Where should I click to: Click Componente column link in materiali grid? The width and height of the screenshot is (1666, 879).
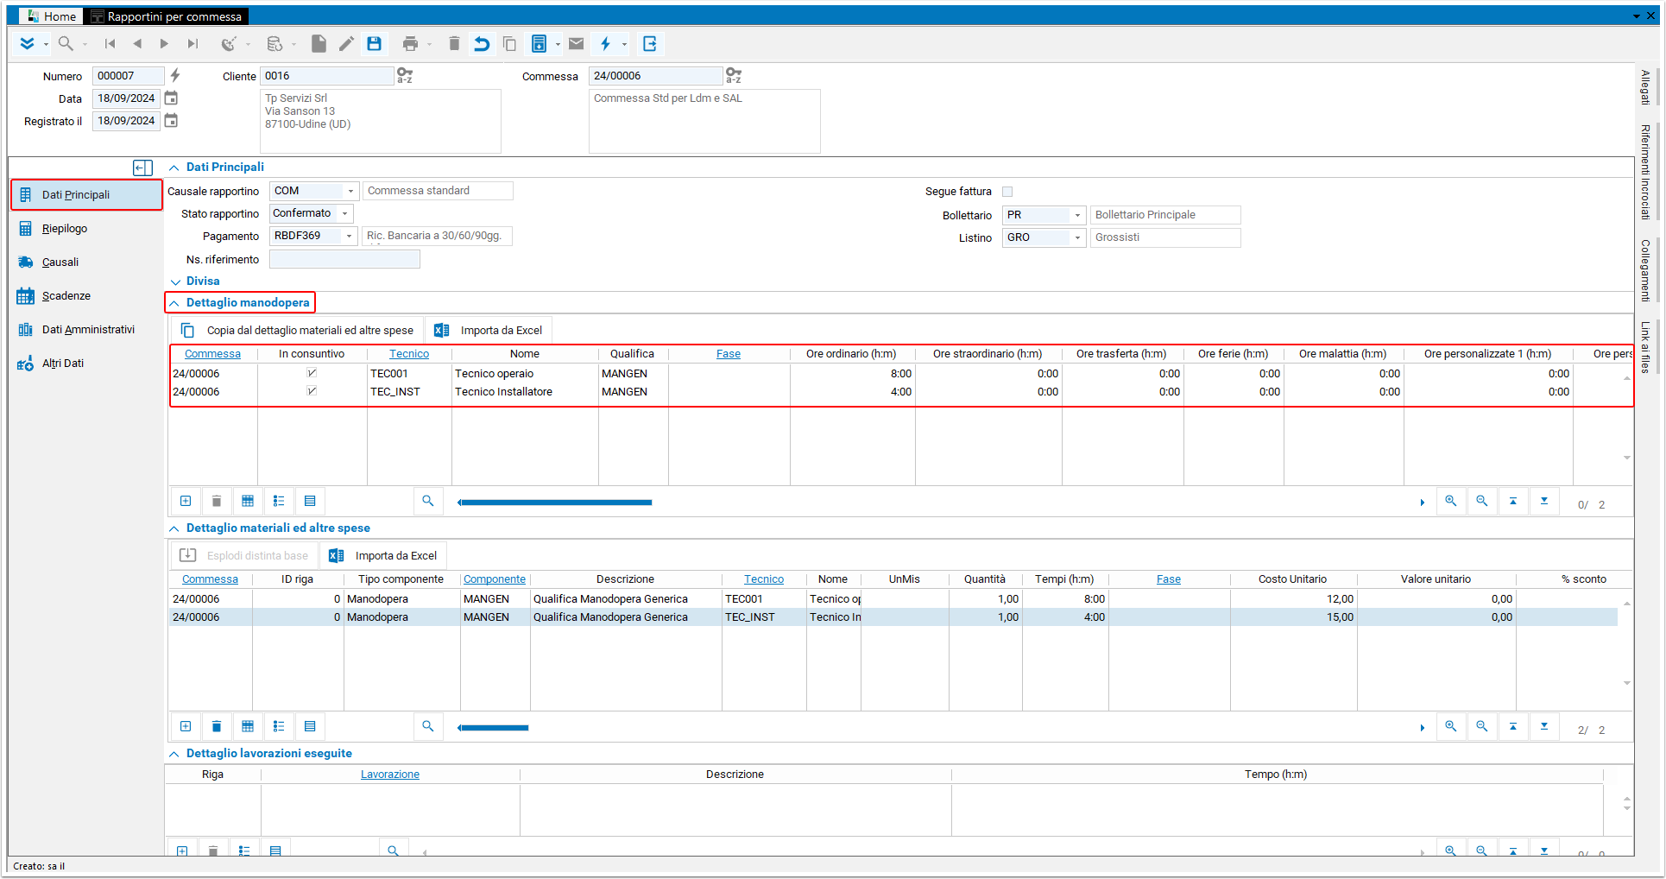coord(495,579)
